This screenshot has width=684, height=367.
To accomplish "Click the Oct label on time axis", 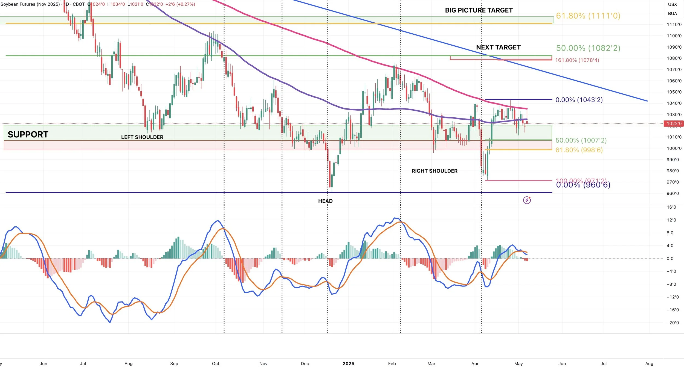I will [216, 363].
